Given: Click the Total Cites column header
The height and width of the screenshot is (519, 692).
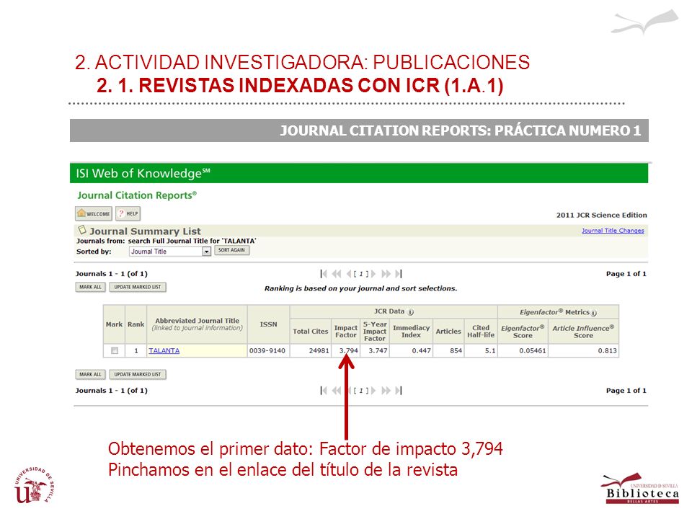Looking at the screenshot, I should coord(311,332).
